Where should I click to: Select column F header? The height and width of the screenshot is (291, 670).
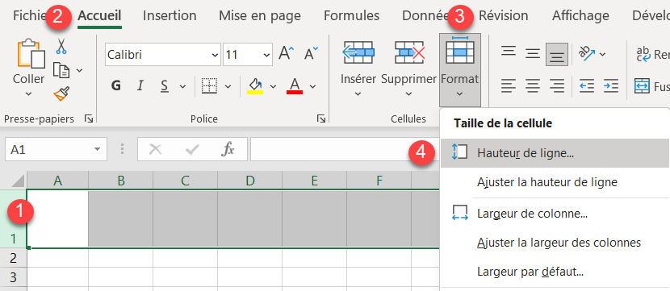point(379,181)
